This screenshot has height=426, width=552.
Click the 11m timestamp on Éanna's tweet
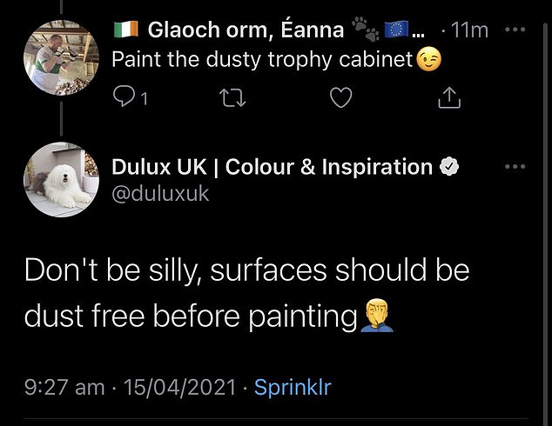click(x=469, y=30)
